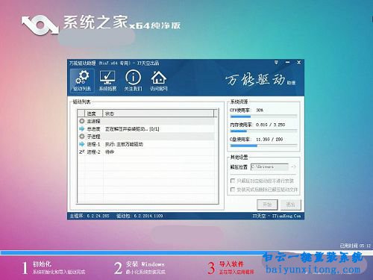The image size is (373, 280).
Task: Click the blue arrow beside 总进度
Action: pyautogui.click(x=82, y=129)
